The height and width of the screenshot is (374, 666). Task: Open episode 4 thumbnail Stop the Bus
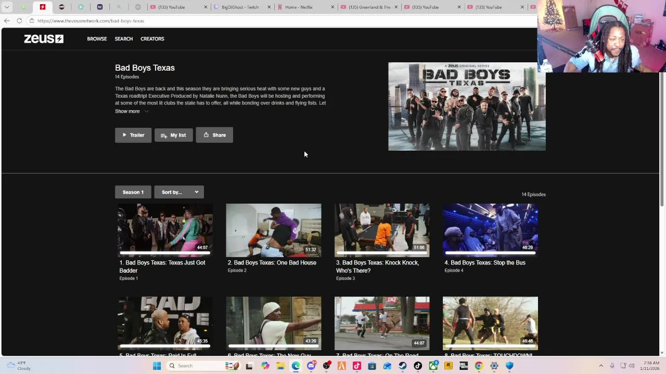pyautogui.click(x=490, y=230)
